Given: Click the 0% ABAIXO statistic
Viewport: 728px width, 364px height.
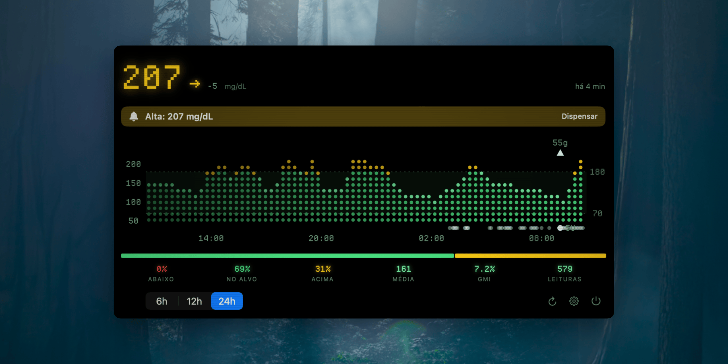Looking at the screenshot, I should [x=161, y=274].
